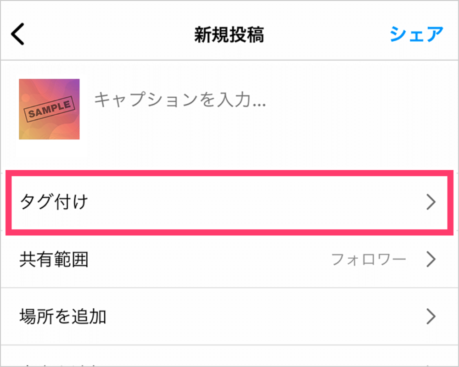Click the SAMPLE stamp text on the thumbnail
This screenshot has width=459, height=367.
tap(49, 110)
